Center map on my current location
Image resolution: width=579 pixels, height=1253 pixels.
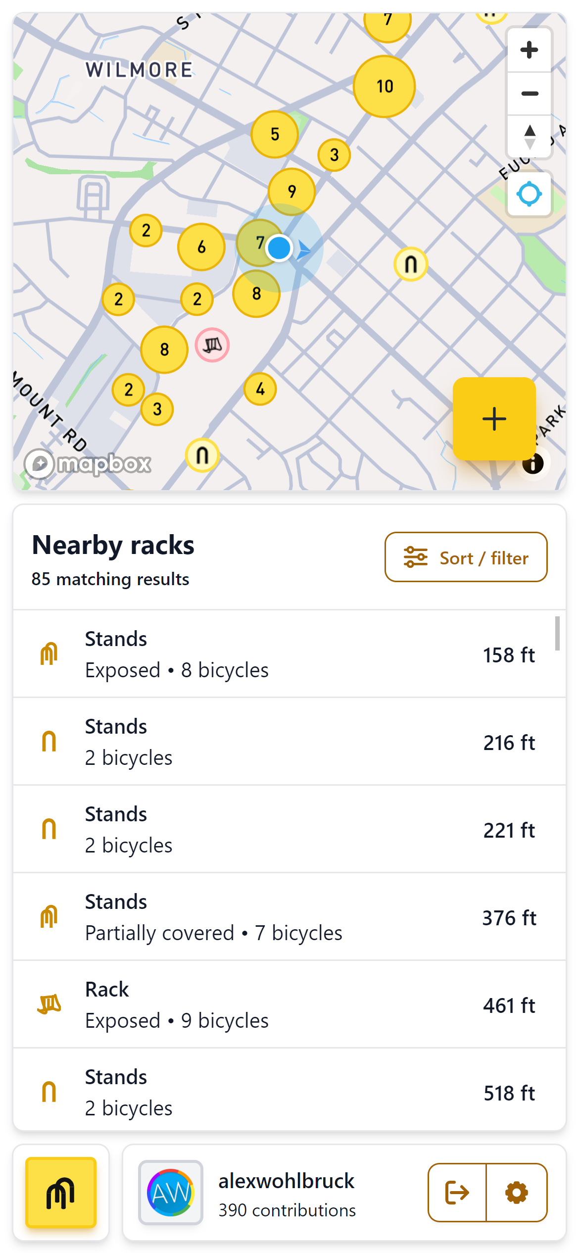click(529, 194)
